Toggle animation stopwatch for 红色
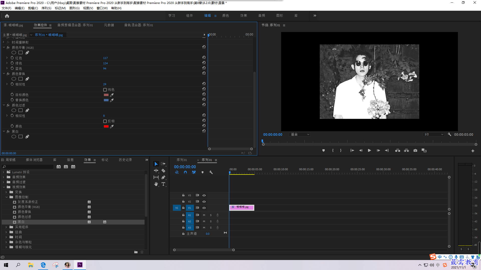Image resolution: width=481 pixels, height=270 pixels. (x=12, y=58)
